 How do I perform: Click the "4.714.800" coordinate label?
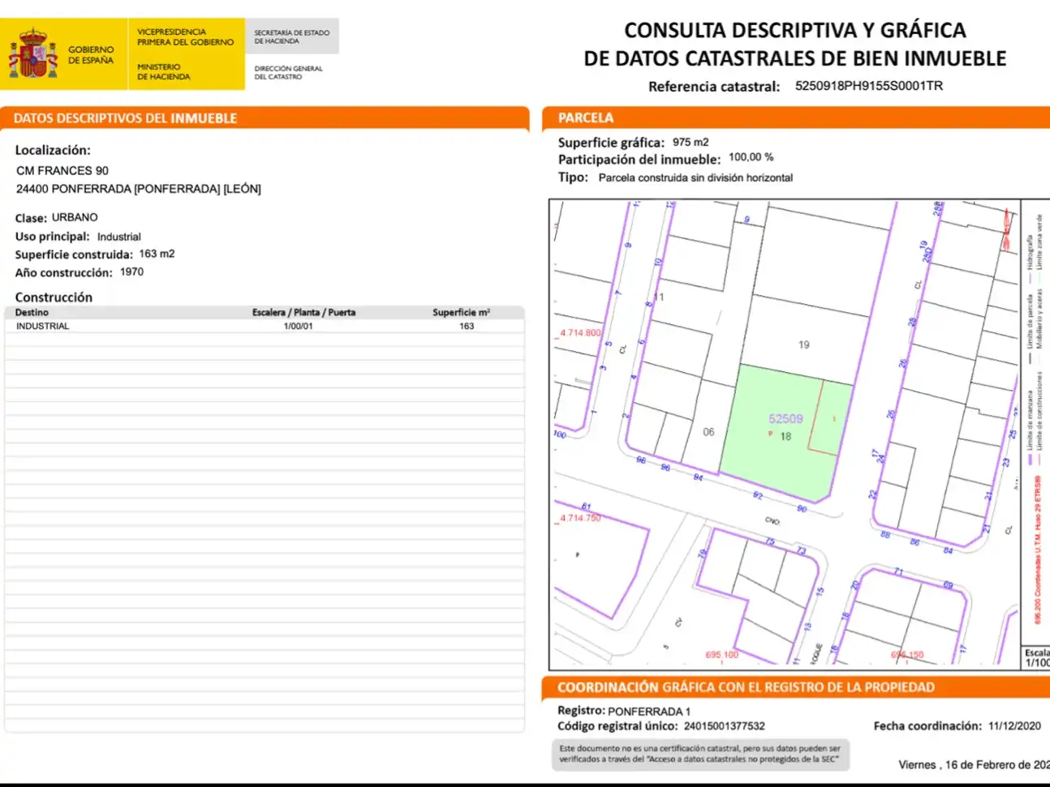581,333
